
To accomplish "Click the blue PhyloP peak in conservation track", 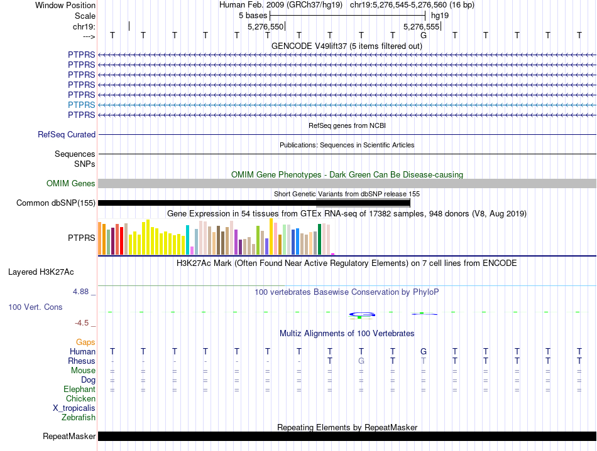I will point(362,315).
